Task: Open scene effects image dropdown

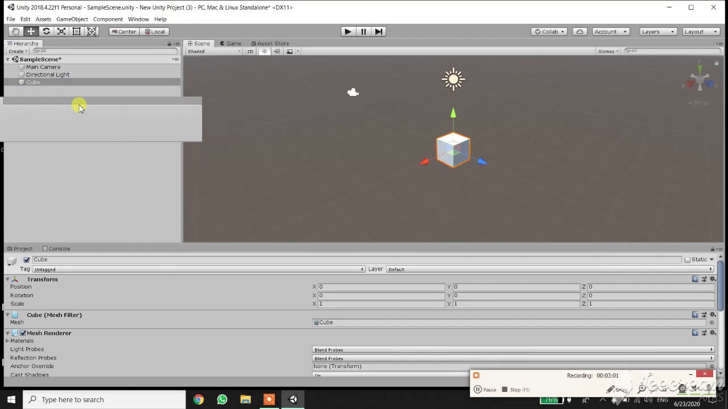Action: [x=292, y=51]
